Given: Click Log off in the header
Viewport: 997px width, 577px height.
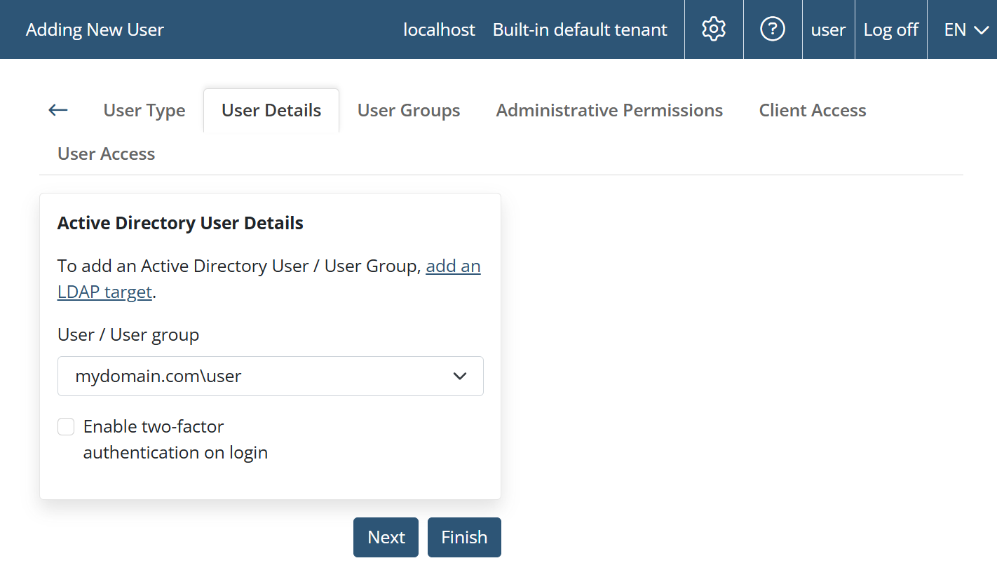Looking at the screenshot, I should pyautogui.click(x=891, y=29).
